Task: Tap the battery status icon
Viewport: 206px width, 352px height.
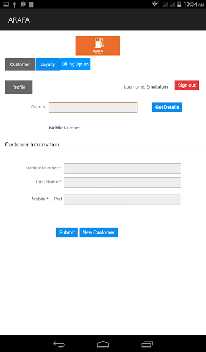Action: pos(179,4)
